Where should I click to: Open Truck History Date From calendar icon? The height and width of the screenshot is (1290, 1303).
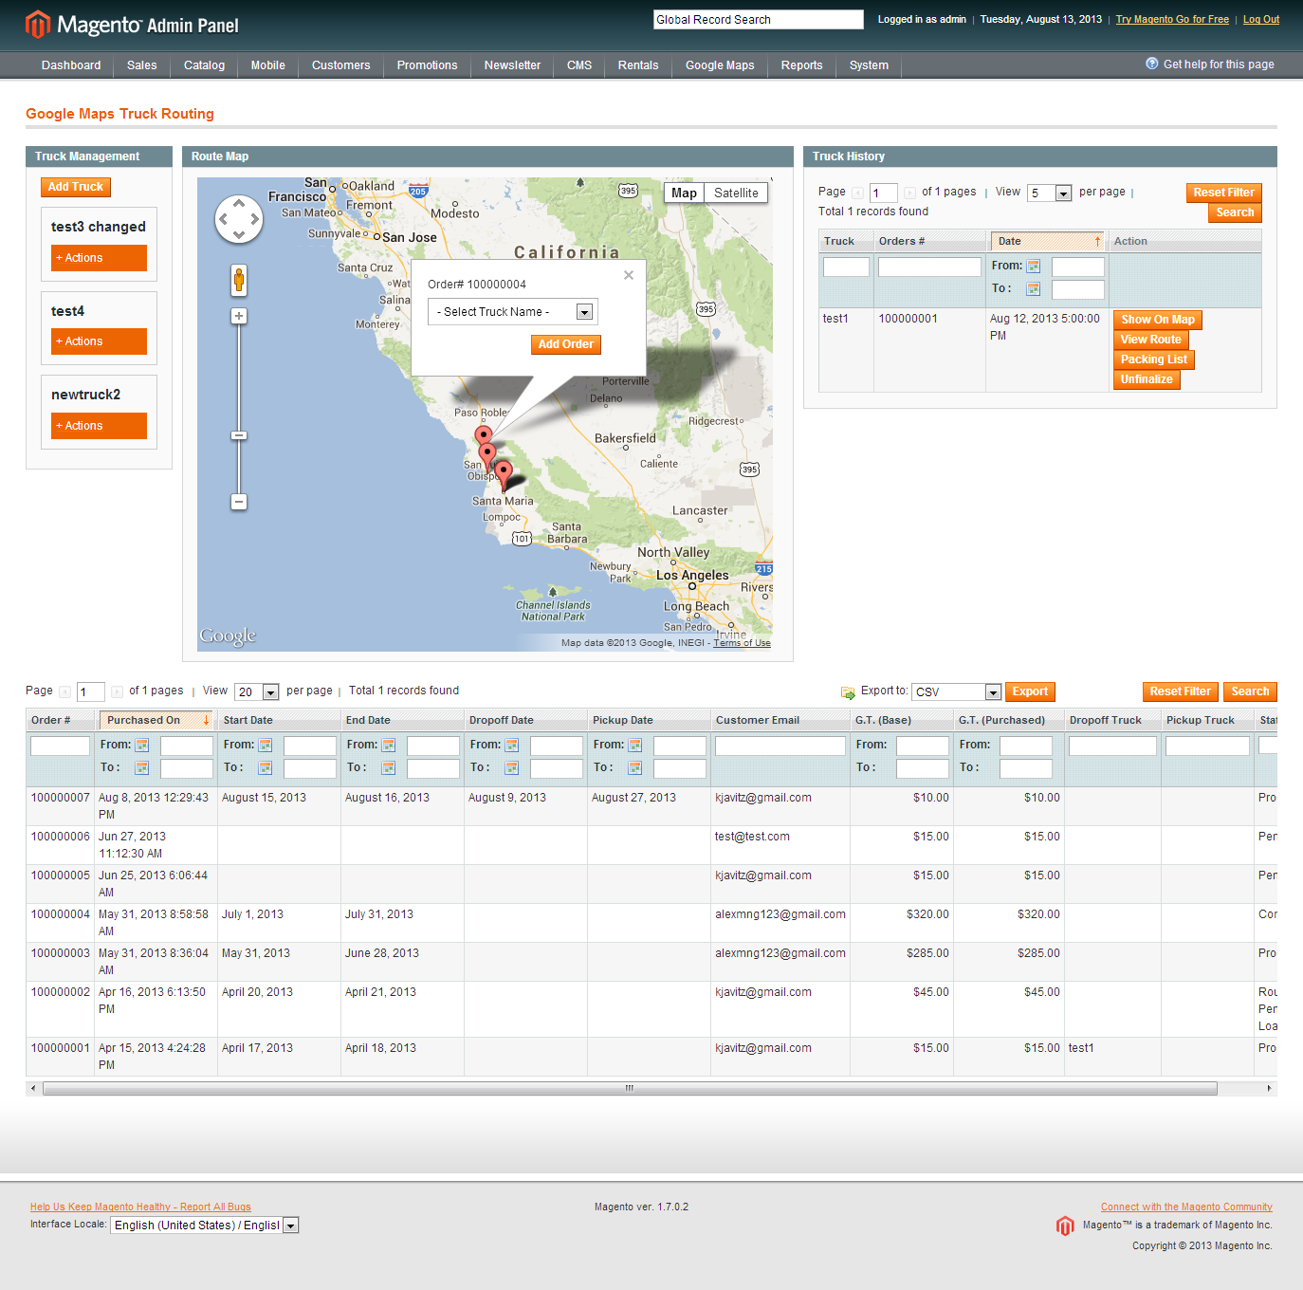[1034, 267]
